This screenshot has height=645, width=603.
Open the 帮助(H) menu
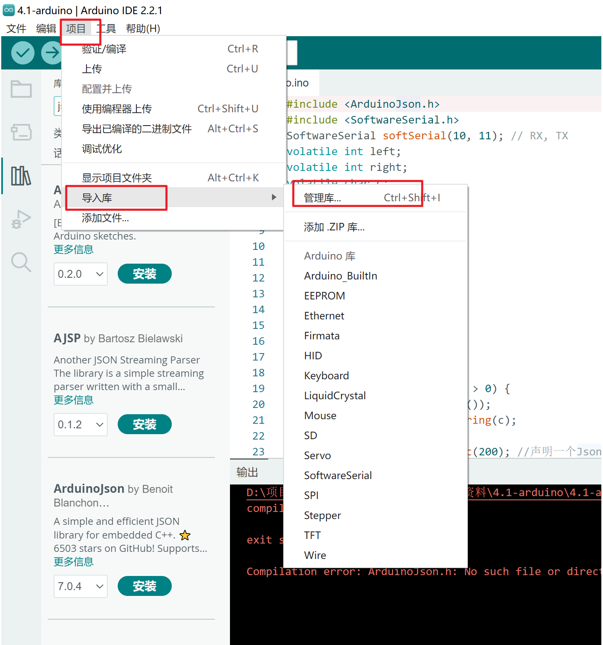coord(143,28)
